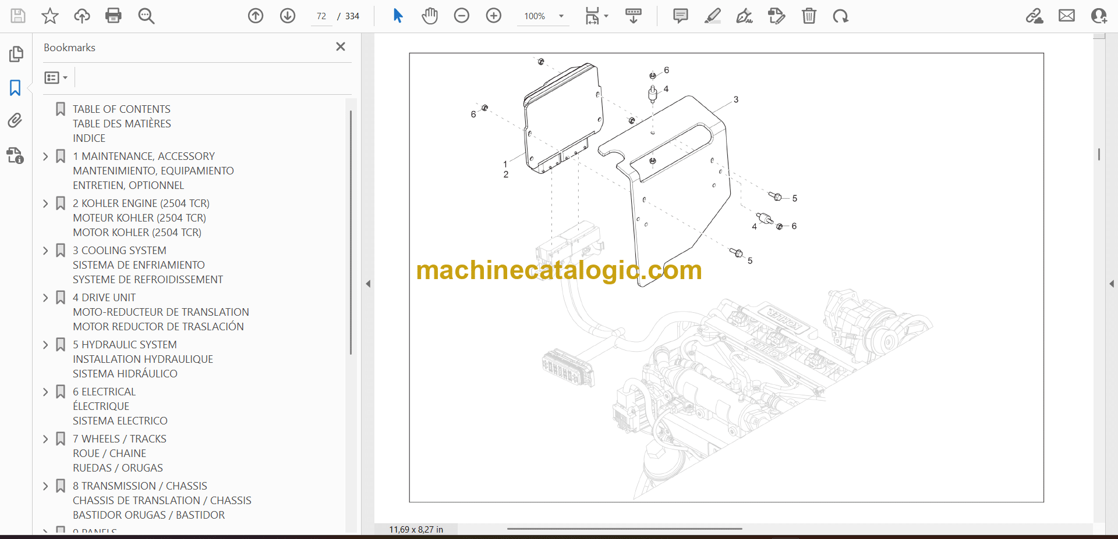Click the Delete trash can icon

pyautogui.click(x=809, y=16)
